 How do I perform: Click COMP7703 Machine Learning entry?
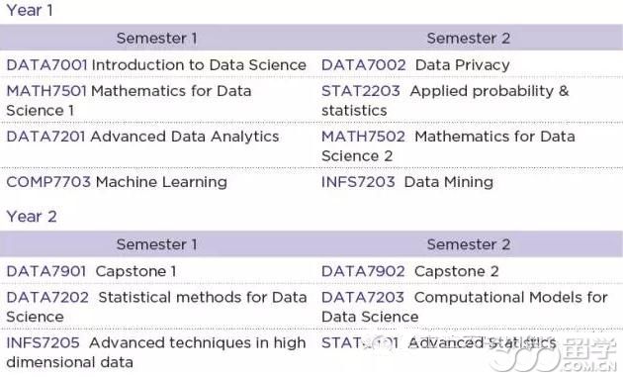point(117,182)
